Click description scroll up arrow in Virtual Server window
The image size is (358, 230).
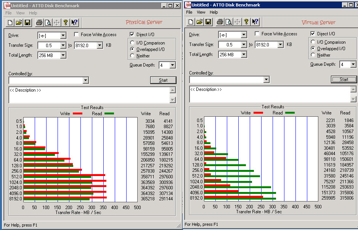353,89
